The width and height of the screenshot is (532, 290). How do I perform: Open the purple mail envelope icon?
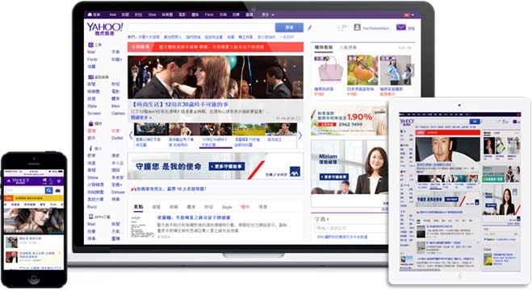tap(401, 27)
